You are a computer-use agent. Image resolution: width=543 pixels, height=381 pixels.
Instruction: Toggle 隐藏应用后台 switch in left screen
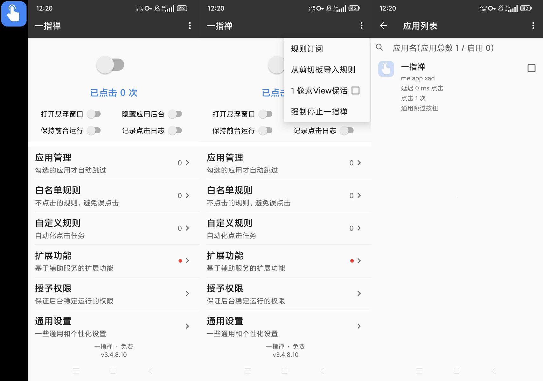tap(175, 114)
